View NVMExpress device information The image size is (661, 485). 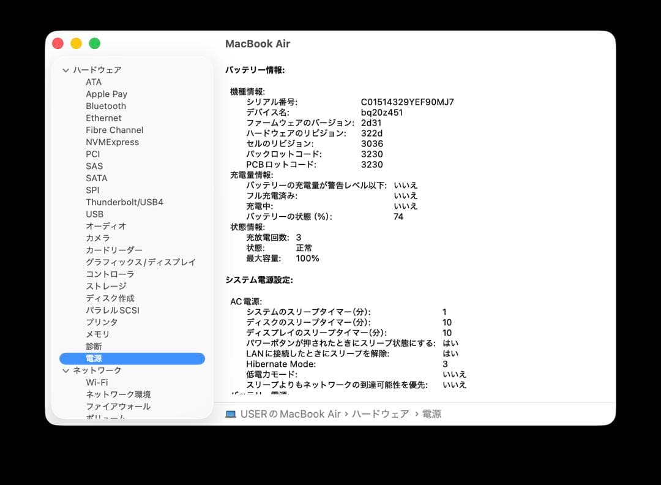coord(113,142)
